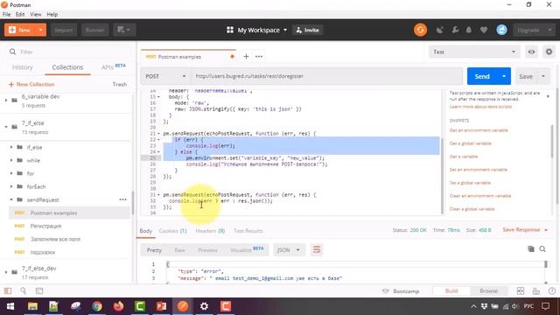560x315 pixels.
Task: Launch Firefox from the taskbar
Action: 118,306
